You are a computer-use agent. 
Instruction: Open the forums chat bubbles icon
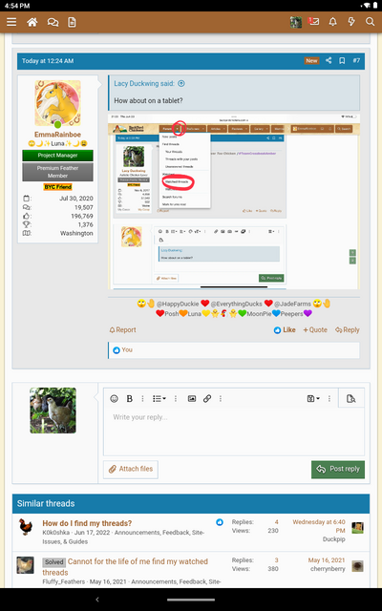point(53,22)
